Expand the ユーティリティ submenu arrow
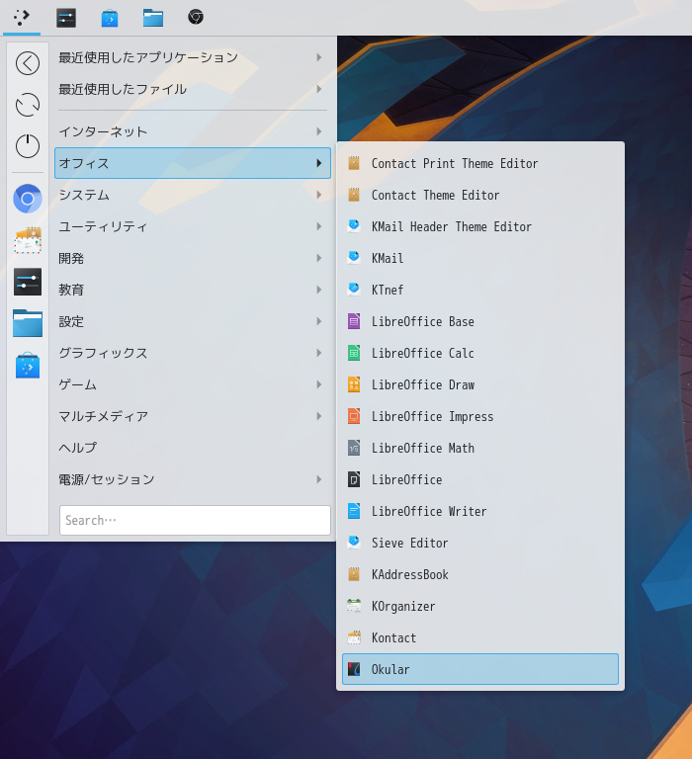 [319, 226]
